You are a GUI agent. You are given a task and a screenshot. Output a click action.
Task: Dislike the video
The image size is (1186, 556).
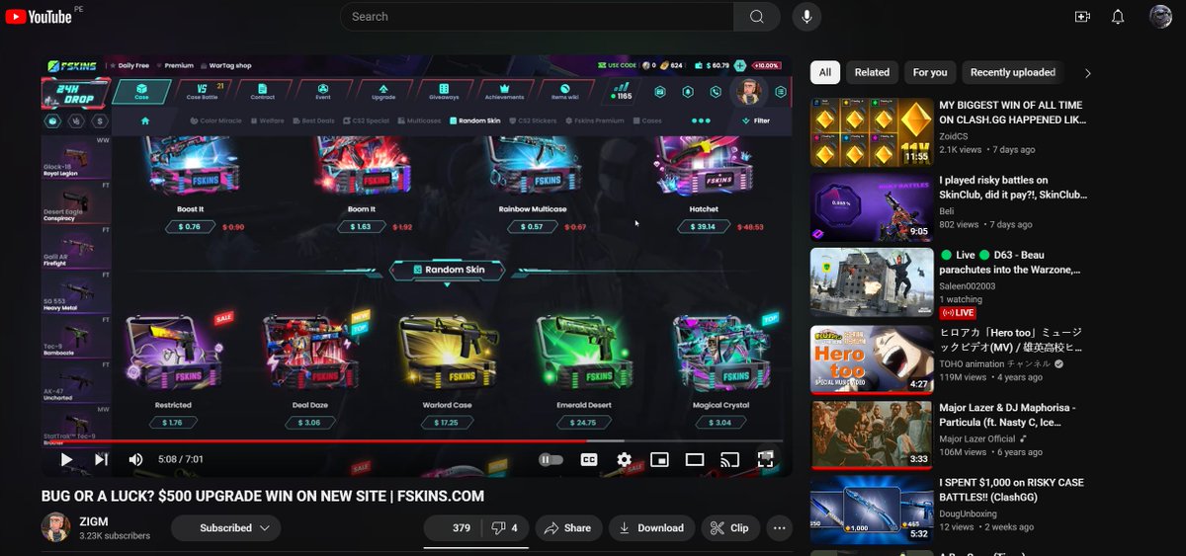click(504, 528)
